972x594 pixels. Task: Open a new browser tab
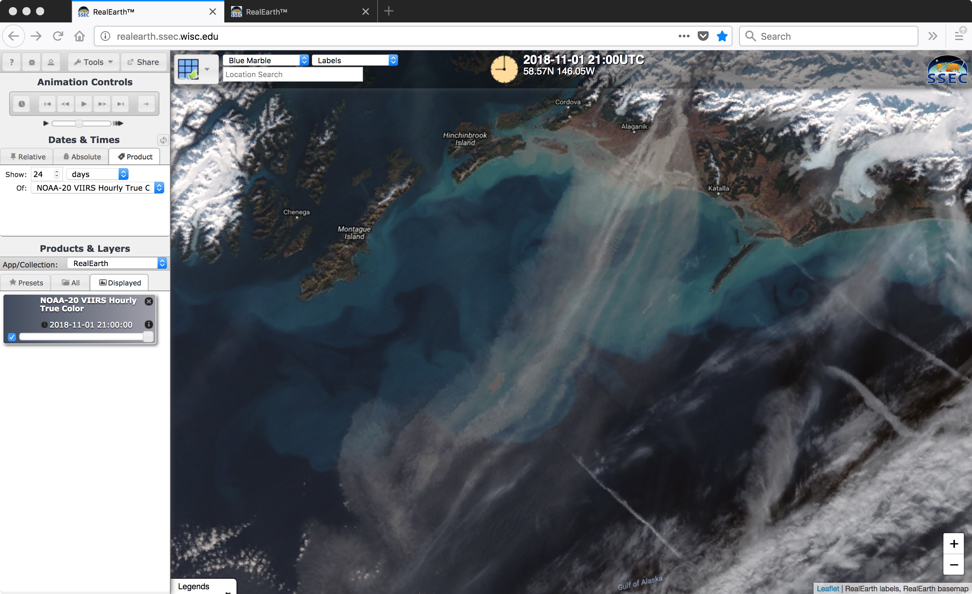click(x=388, y=12)
